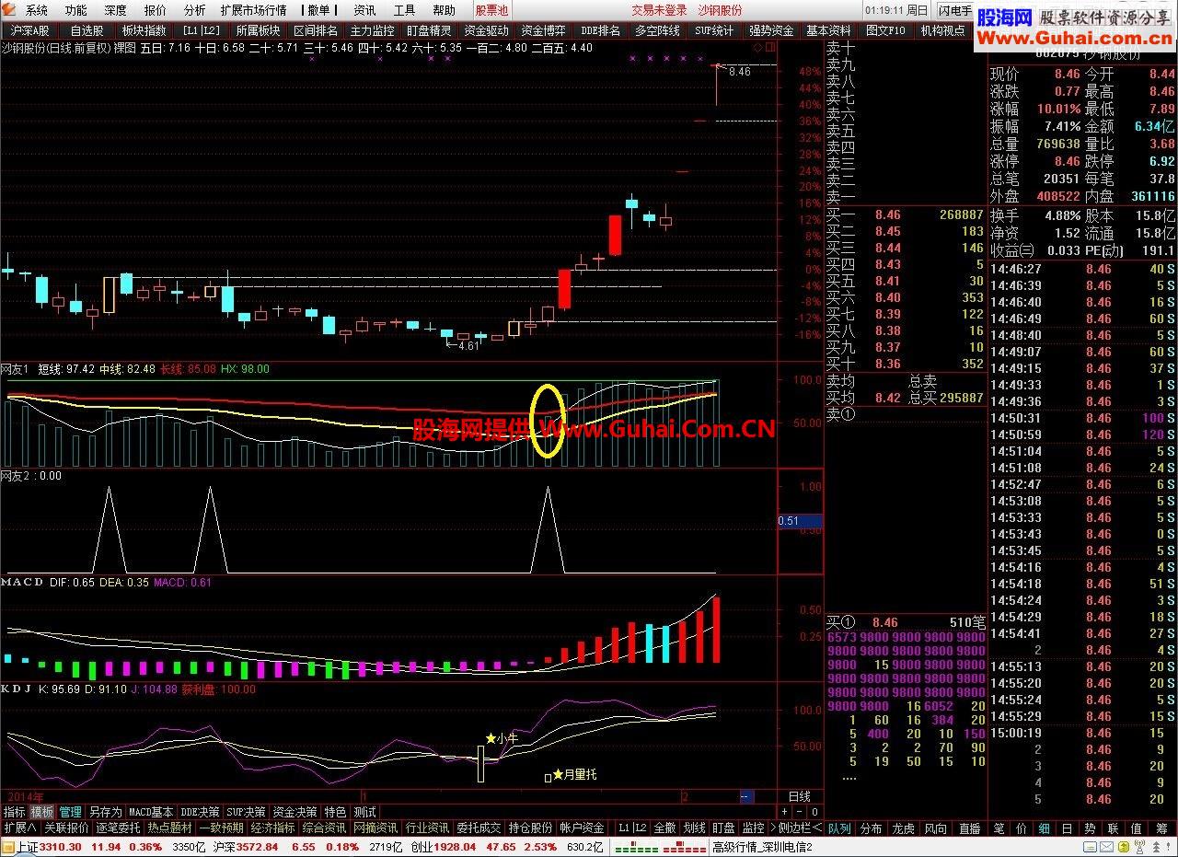Toggle the 侧边栏 sidebar visibility

(798, 828)
